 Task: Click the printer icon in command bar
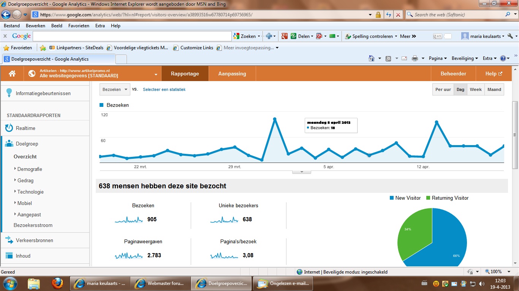[x=415, y=58]
